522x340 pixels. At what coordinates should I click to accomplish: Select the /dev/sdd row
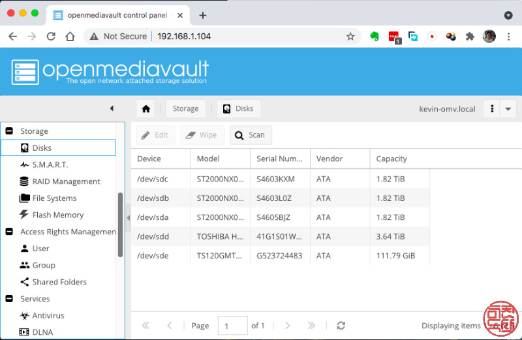coord(281,236)
